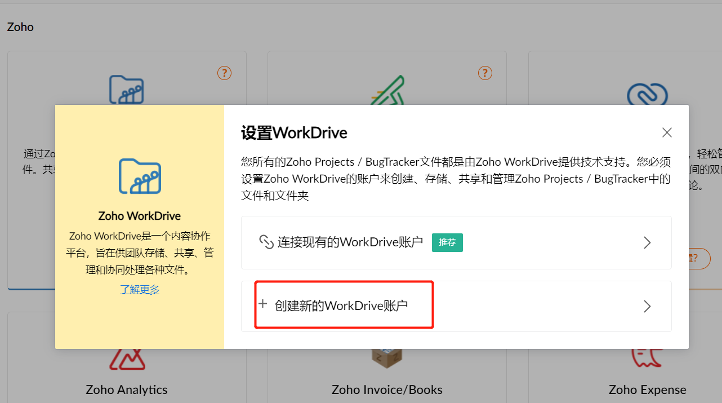The width and height of the screenshot is (722, 403).
Task: Click the chain-link icon beside 连接现有的WorkDrive账户
Action: coord(266,242)
